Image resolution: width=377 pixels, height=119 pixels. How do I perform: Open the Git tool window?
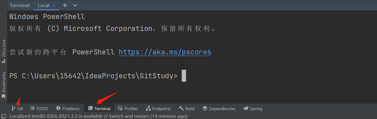[17, 108]
